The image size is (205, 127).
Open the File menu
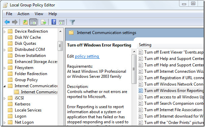(x=9, y=14)
